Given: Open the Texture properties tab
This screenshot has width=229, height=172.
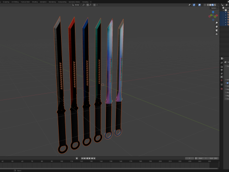Looking at the screenshot, I should click(222, 89).
